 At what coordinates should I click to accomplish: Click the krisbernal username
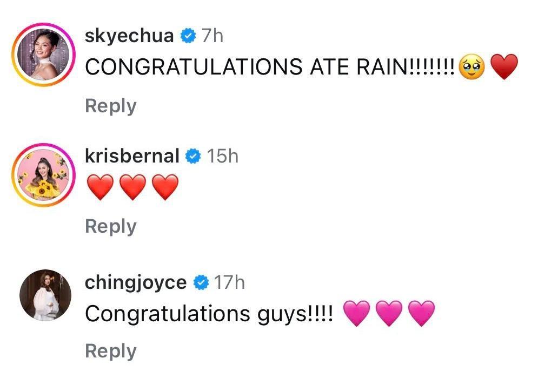(132, 156)
